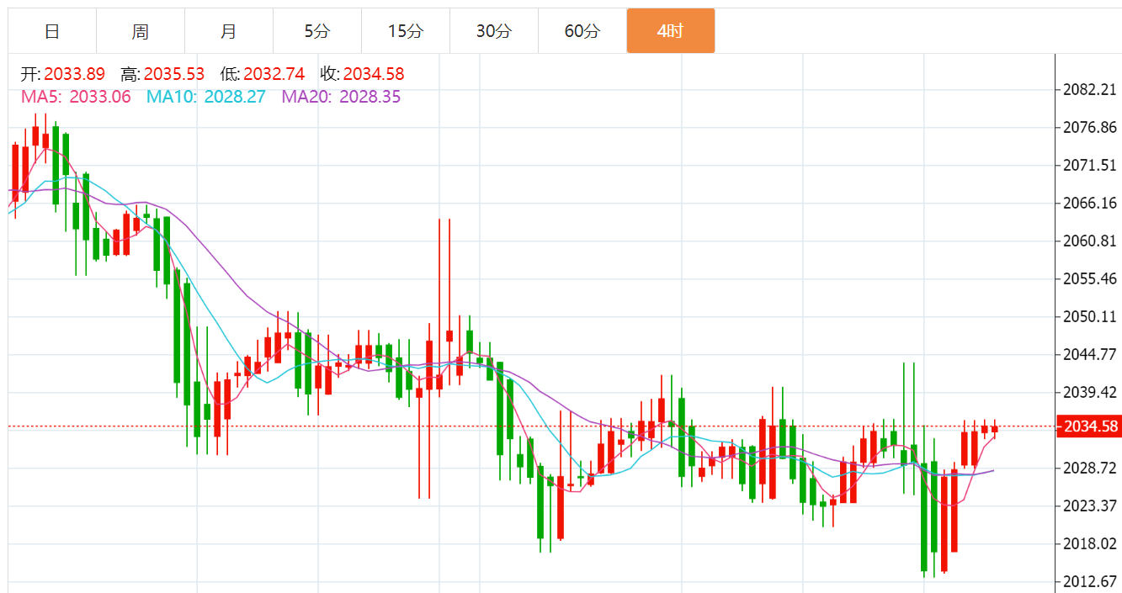Click the low value 2032.74

(x=274, y=74)
